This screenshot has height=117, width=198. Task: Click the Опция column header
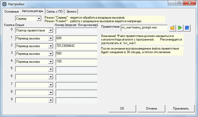pyautogui.click(x=20, y=25)
